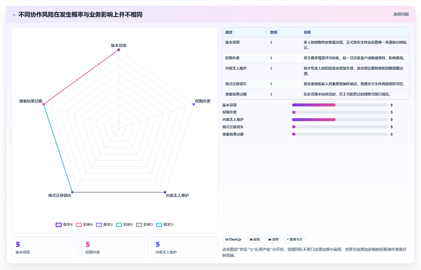This screenshot has height=270, width=421.
Task: Click the radar data point at the 格式迁移损失 vertex
Action: pos(72,192)
